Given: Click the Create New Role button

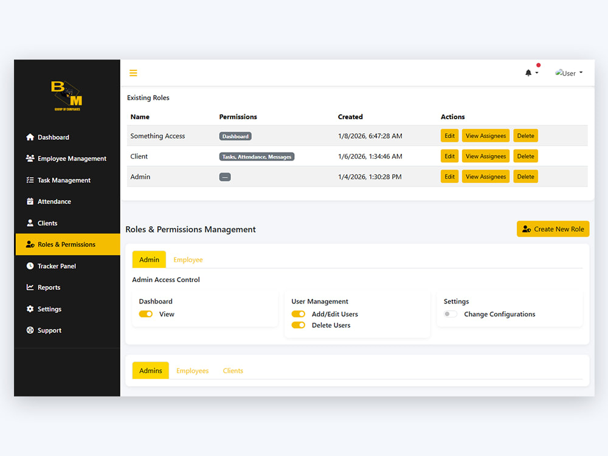Looking at the screenshot, I should pos(553,229).
